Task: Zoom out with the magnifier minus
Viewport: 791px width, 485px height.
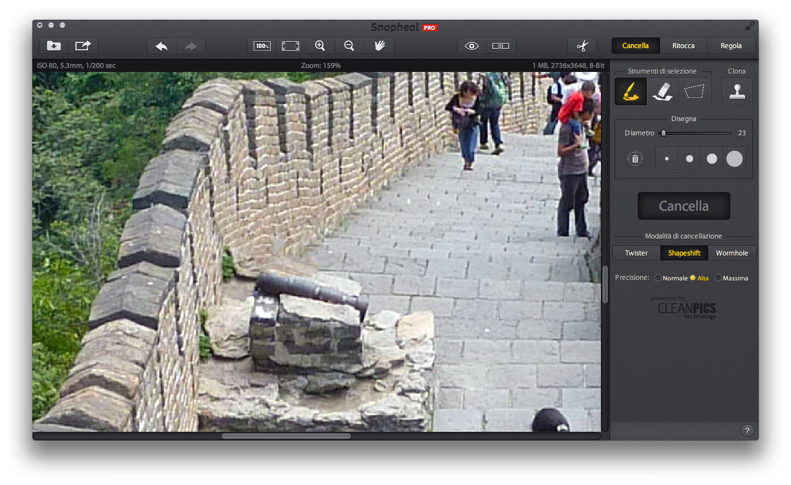Action: (x=350, y=46)
